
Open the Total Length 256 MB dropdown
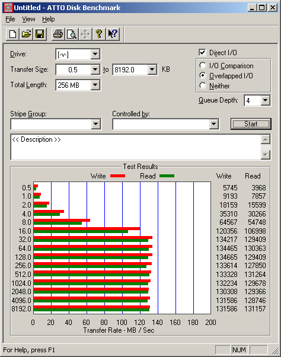(95, 85)
